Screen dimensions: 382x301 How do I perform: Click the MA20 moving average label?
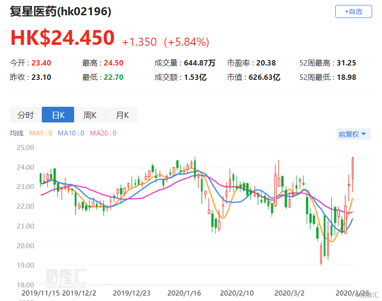click(x=103, y=133)
